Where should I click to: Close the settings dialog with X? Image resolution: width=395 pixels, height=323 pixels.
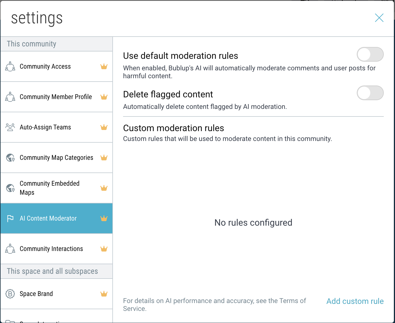379,18
